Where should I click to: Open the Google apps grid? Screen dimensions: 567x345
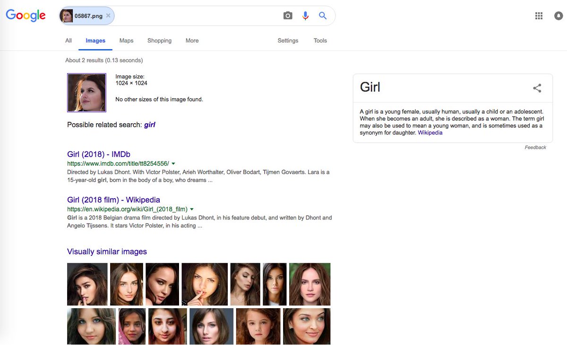tap(539, 16)
